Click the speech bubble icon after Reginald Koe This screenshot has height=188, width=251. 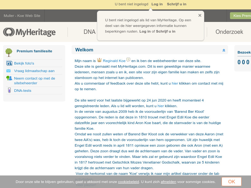(128, 60)
